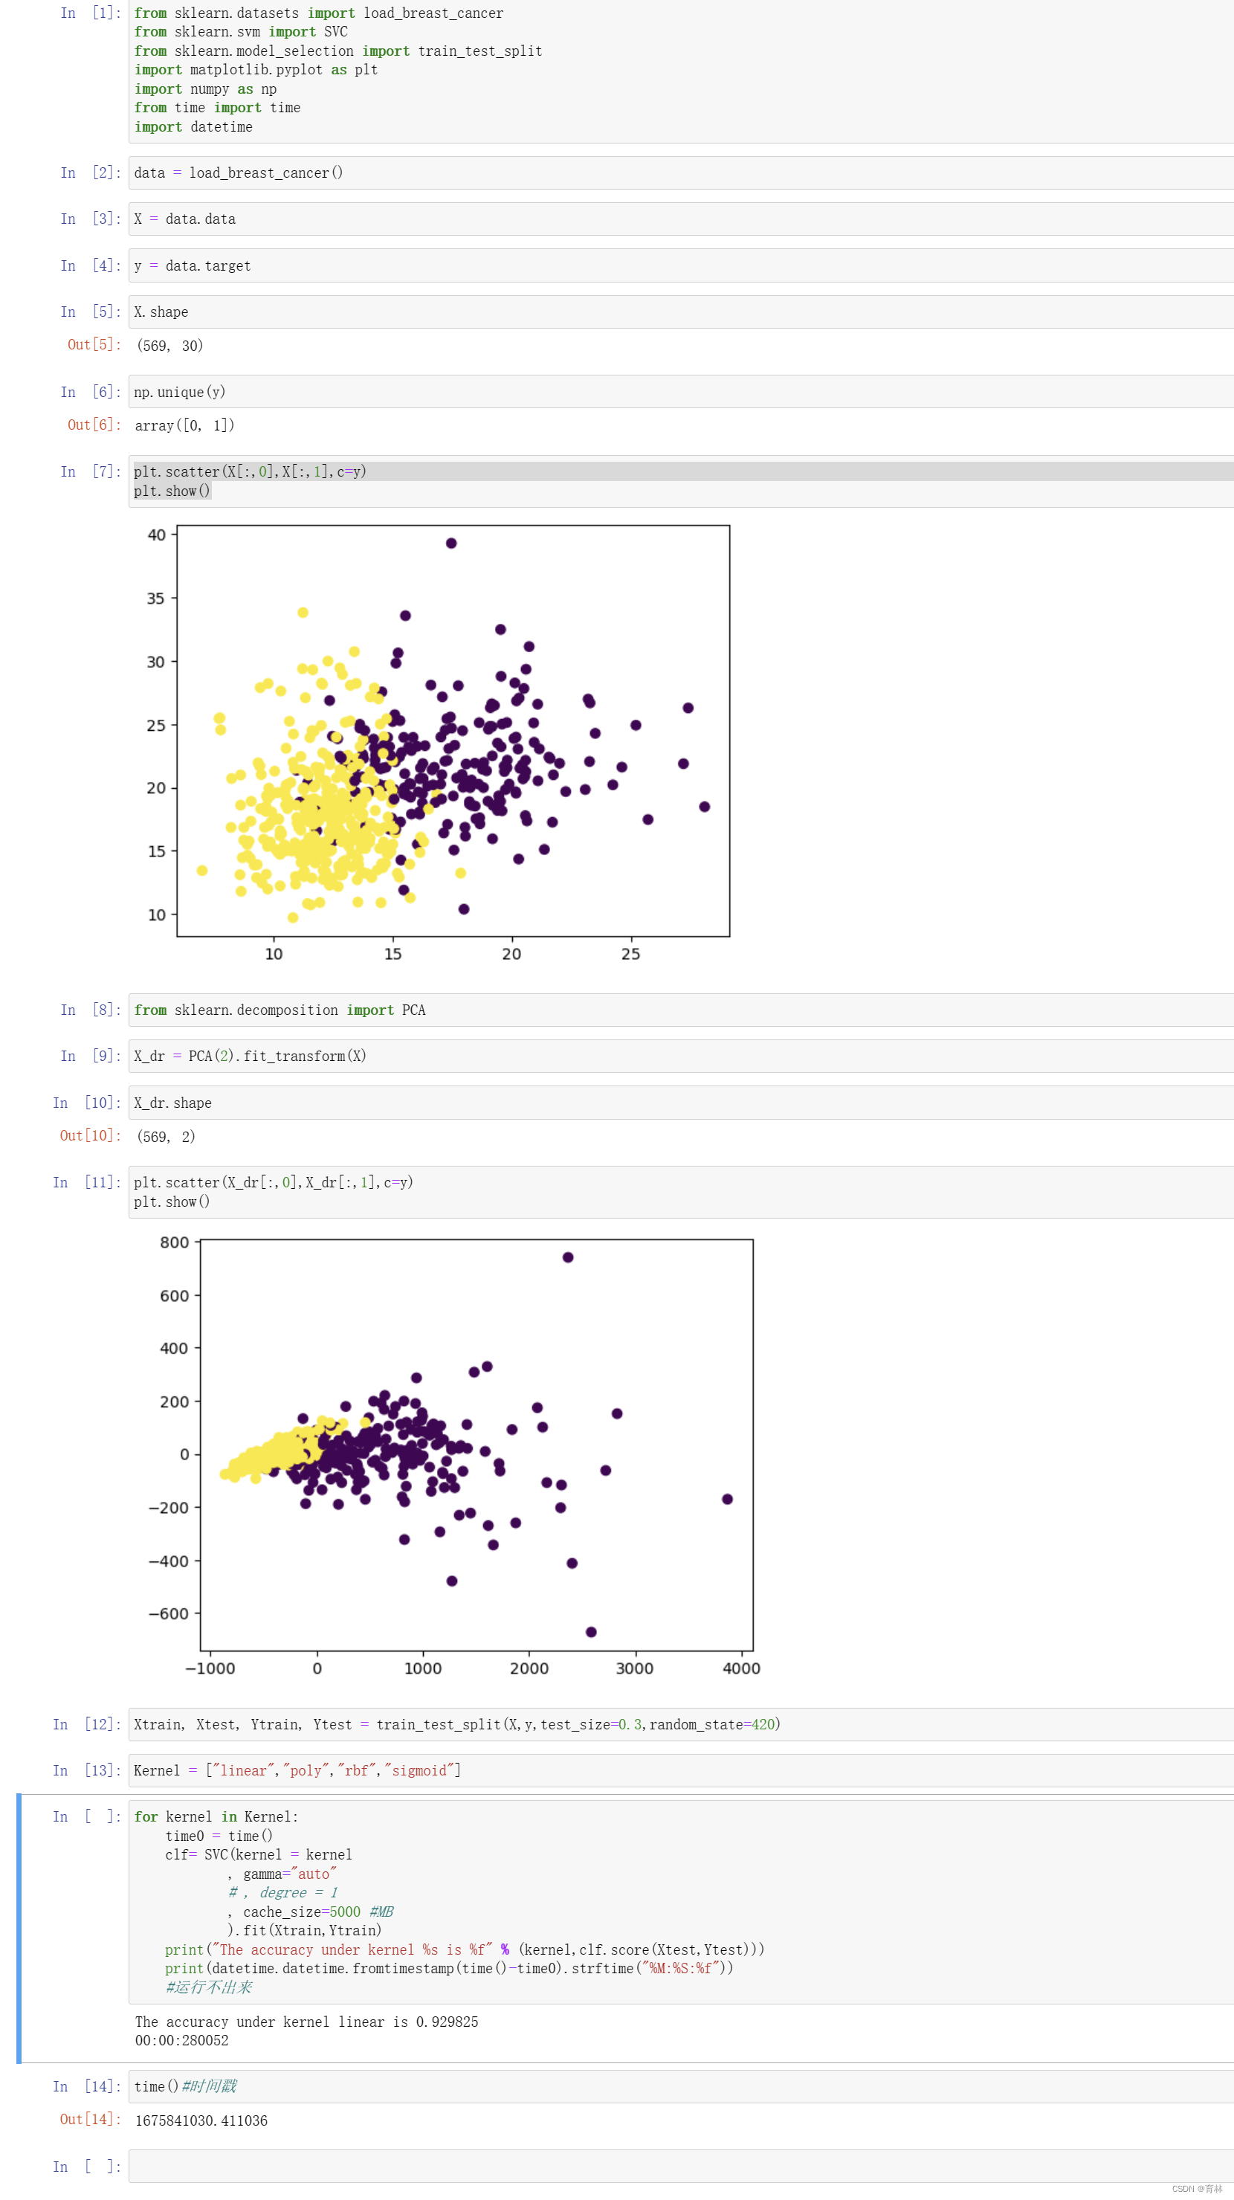The height and width of the screenshot is (2200, 1234).
Task: Click the y = data.target cell
Action: click(681, 265)
